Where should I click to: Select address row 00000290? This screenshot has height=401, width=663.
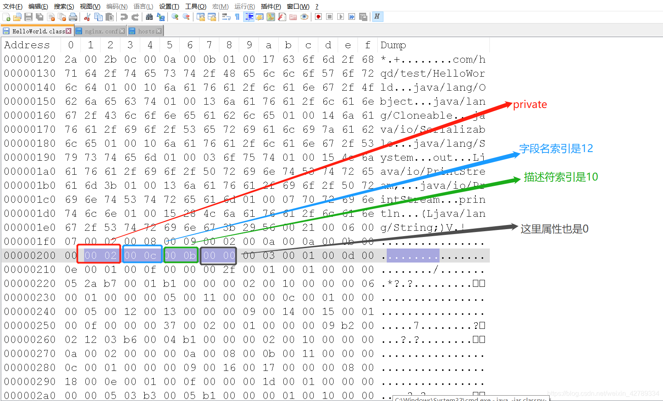tap(30, 382)
